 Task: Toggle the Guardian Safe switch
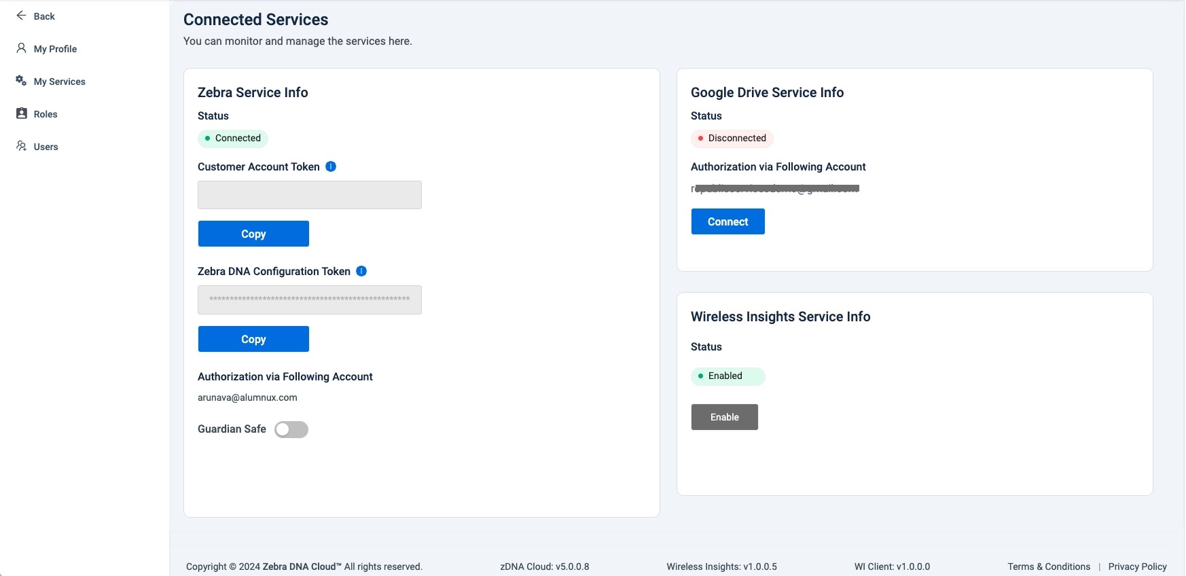pos(291,429)
